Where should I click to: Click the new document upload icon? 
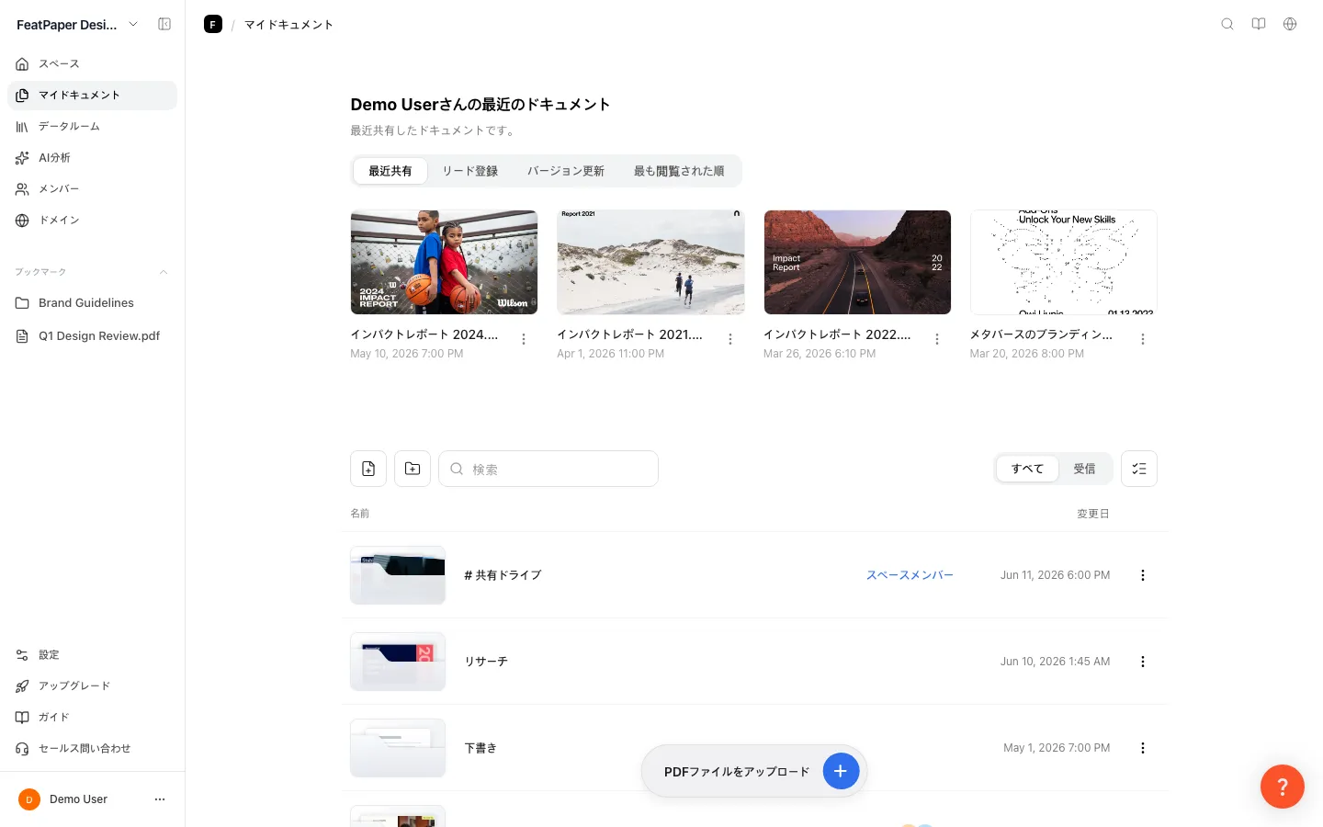pyautogui.click(x=368, y=469)
